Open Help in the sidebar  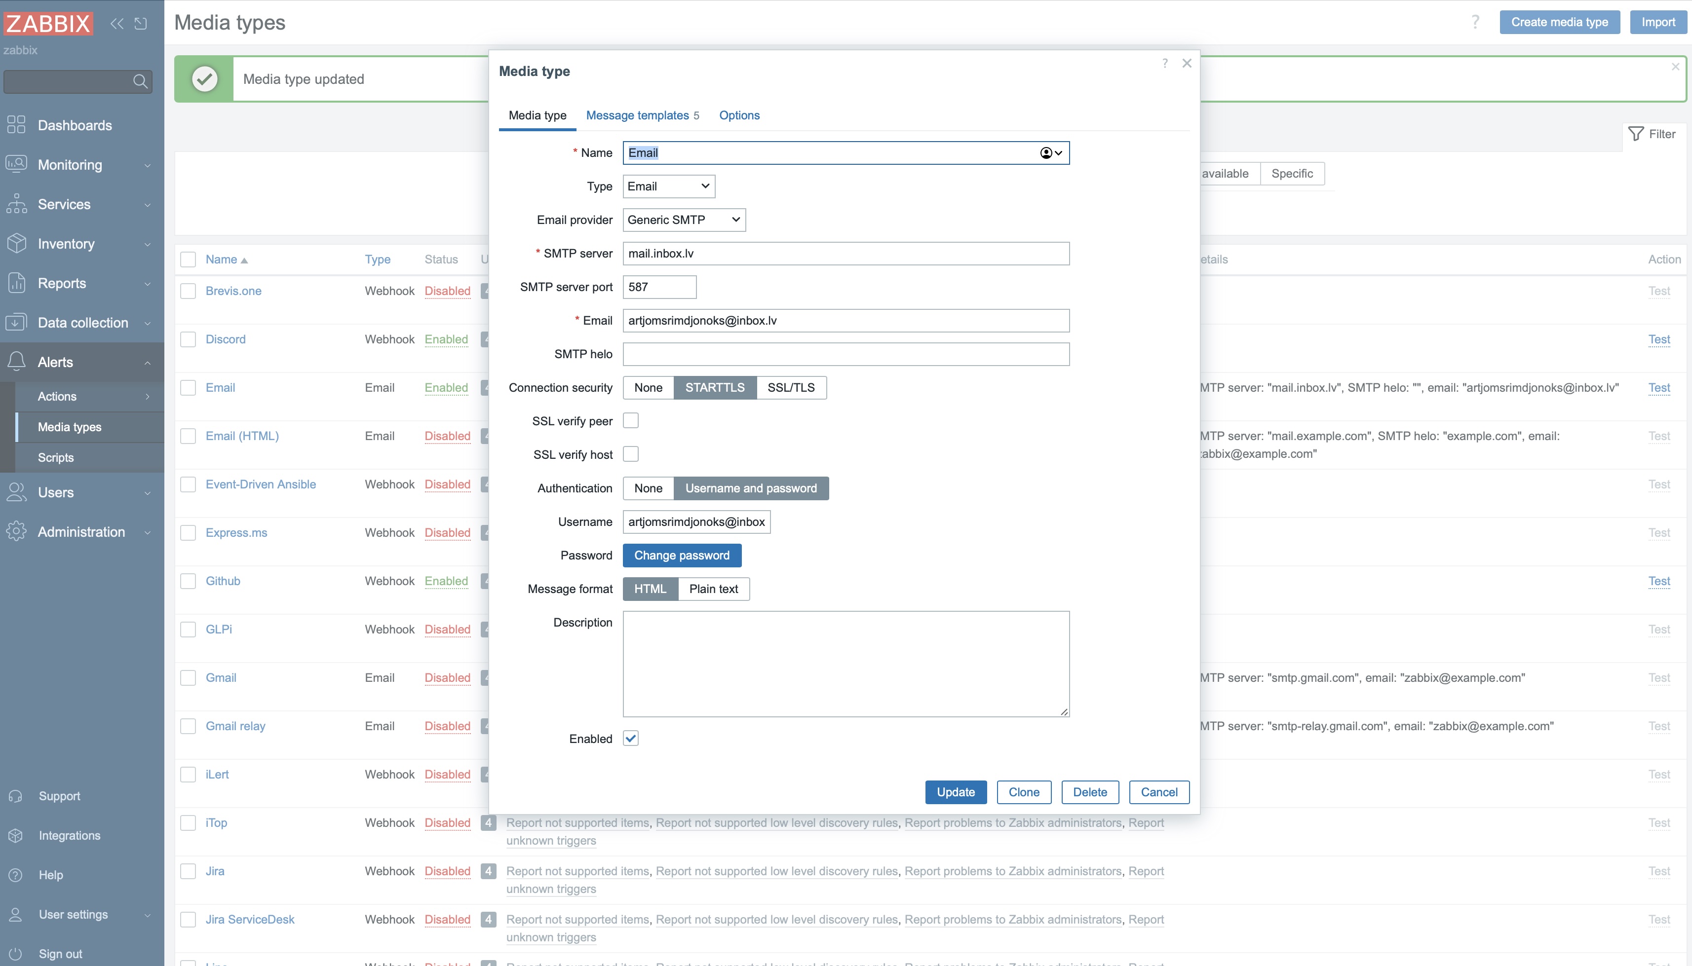[x=50, y=874]
